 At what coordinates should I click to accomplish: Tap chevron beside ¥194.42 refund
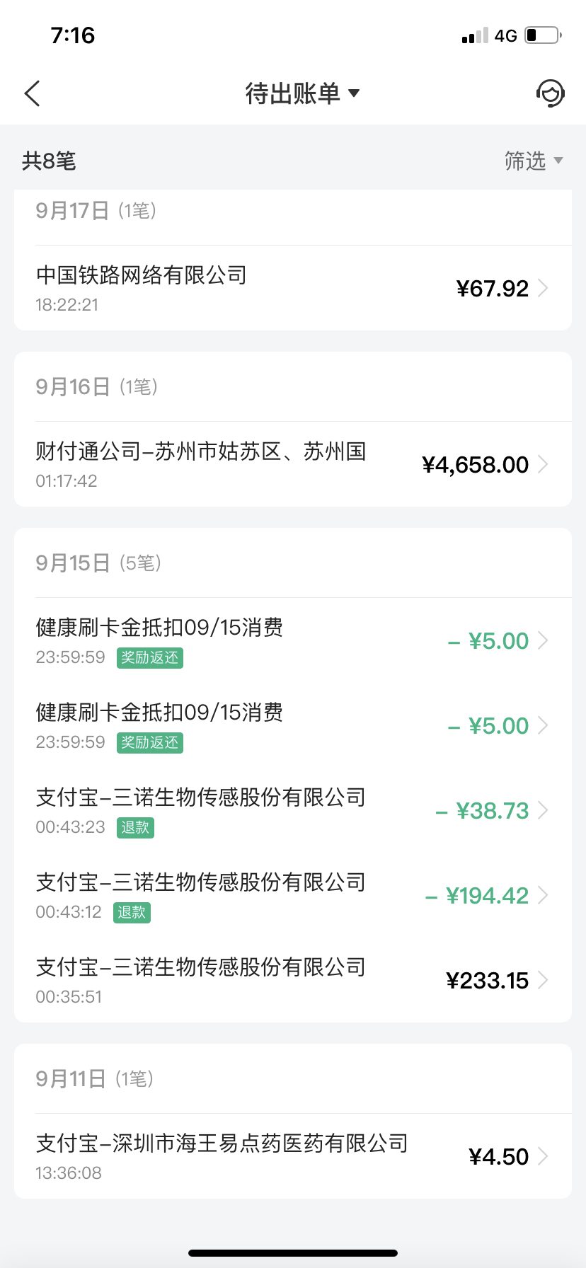coord(544,895)
